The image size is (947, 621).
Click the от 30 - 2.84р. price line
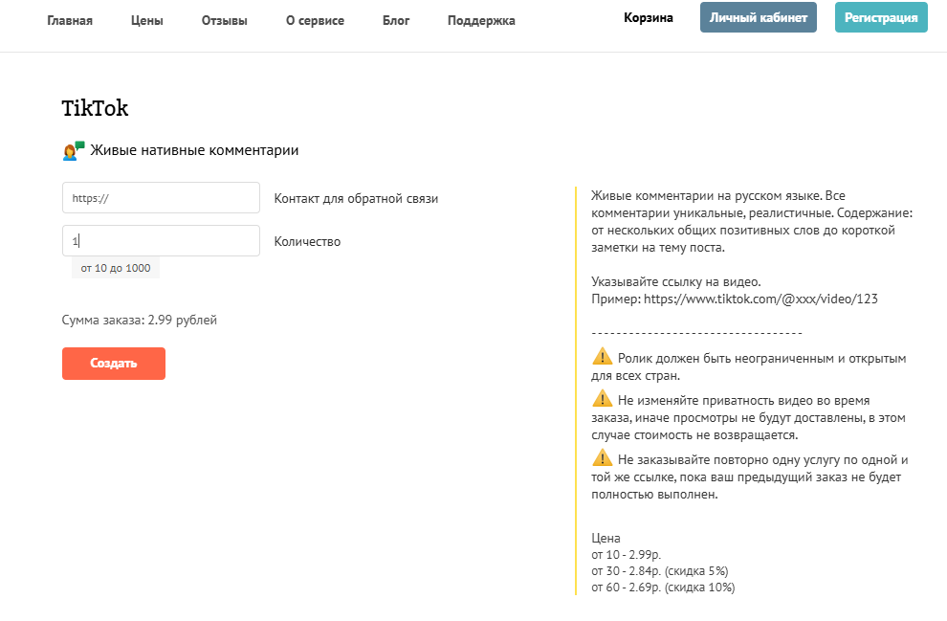pyautogui.click(x=659, y=571)
